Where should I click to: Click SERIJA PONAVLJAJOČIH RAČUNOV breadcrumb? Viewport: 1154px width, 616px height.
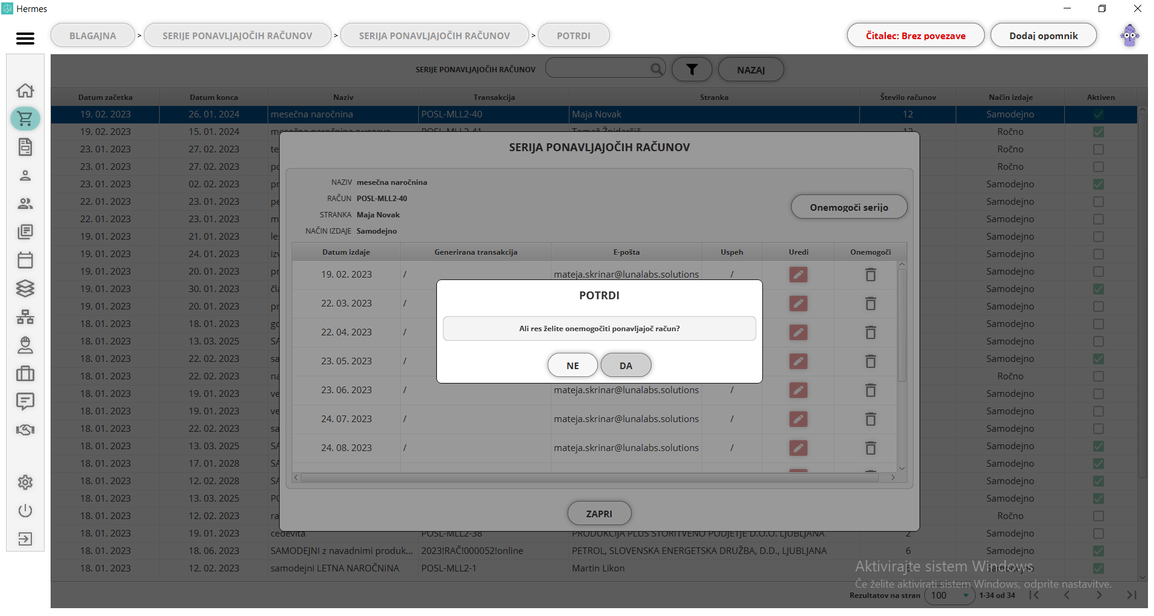(434, 36)
